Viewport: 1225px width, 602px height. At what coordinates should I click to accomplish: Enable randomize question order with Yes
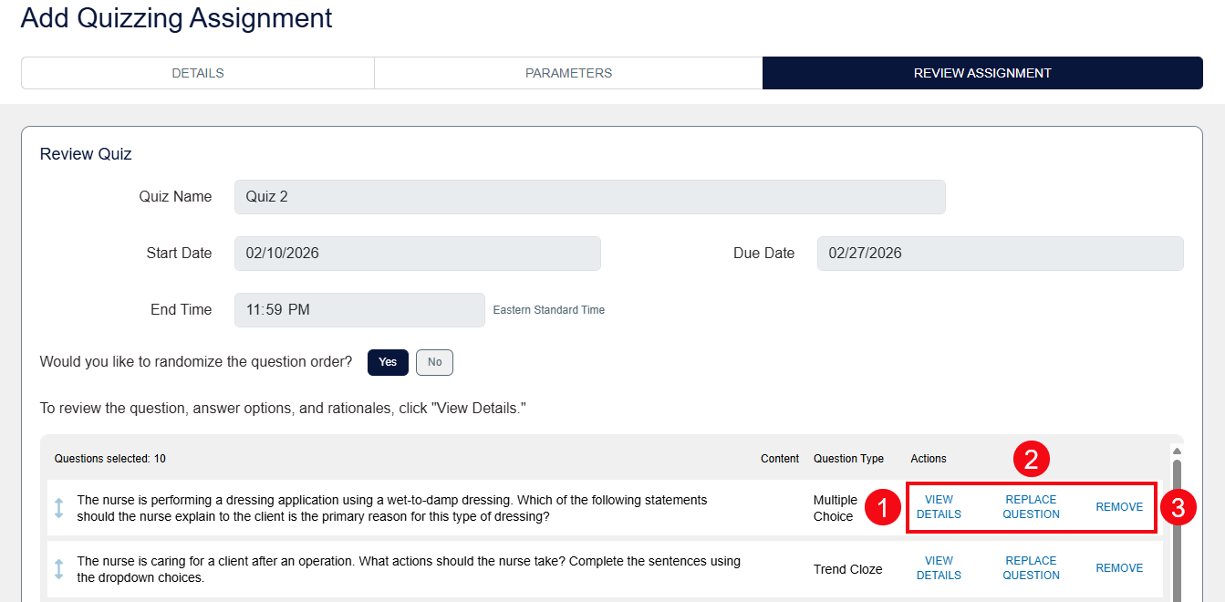click(x=388, y=362)
